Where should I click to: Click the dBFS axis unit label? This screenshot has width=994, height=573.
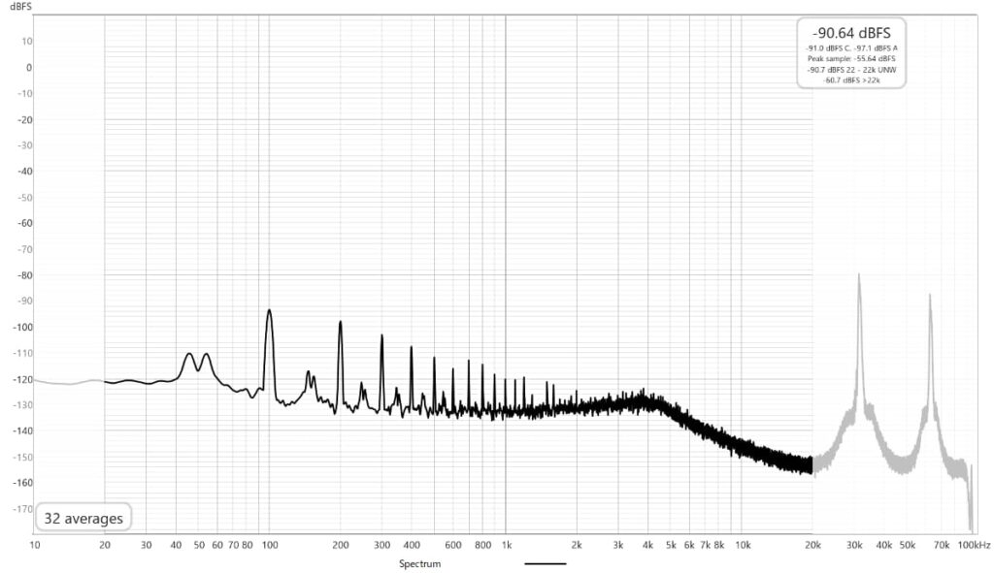coord(21,7)
